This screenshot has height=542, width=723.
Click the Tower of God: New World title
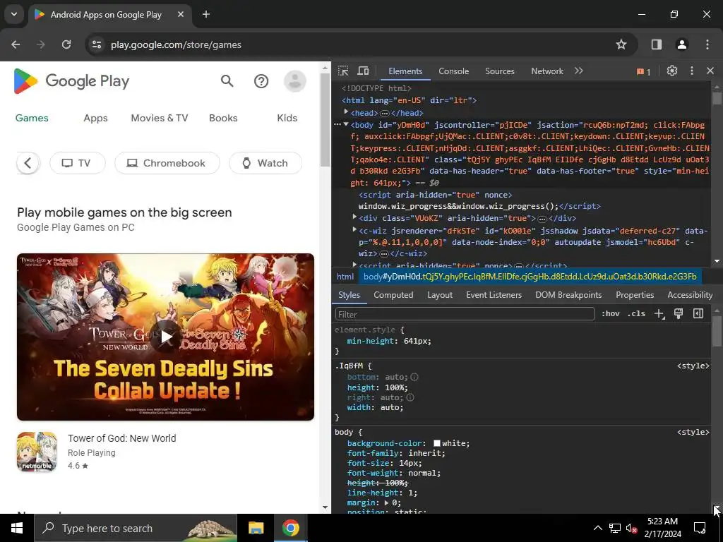[121, 438]
